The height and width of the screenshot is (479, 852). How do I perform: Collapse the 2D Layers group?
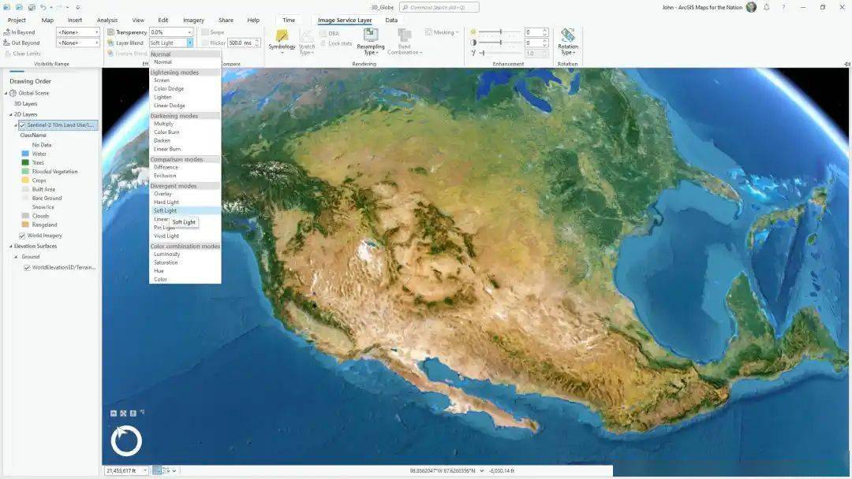[11, 114]
